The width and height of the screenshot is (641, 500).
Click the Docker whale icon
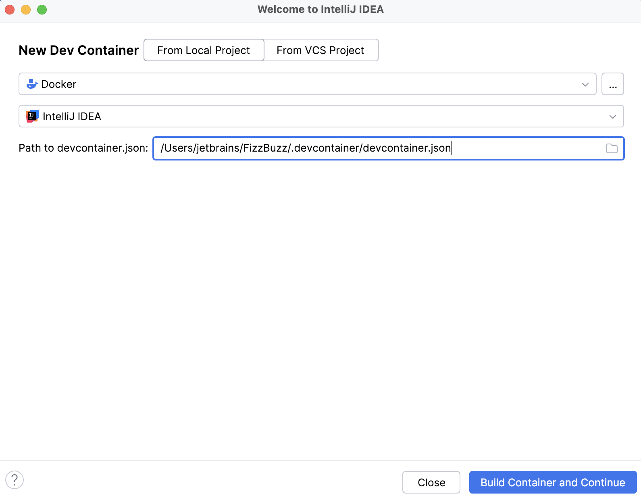(x=32, y=84)
